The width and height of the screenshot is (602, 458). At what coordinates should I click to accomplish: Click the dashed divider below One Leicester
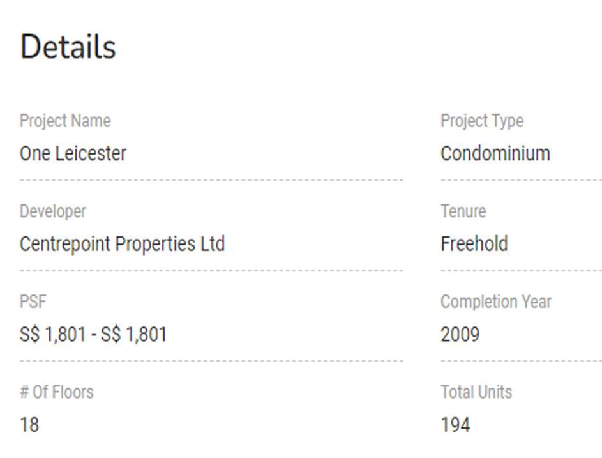[x=211, y=180]
